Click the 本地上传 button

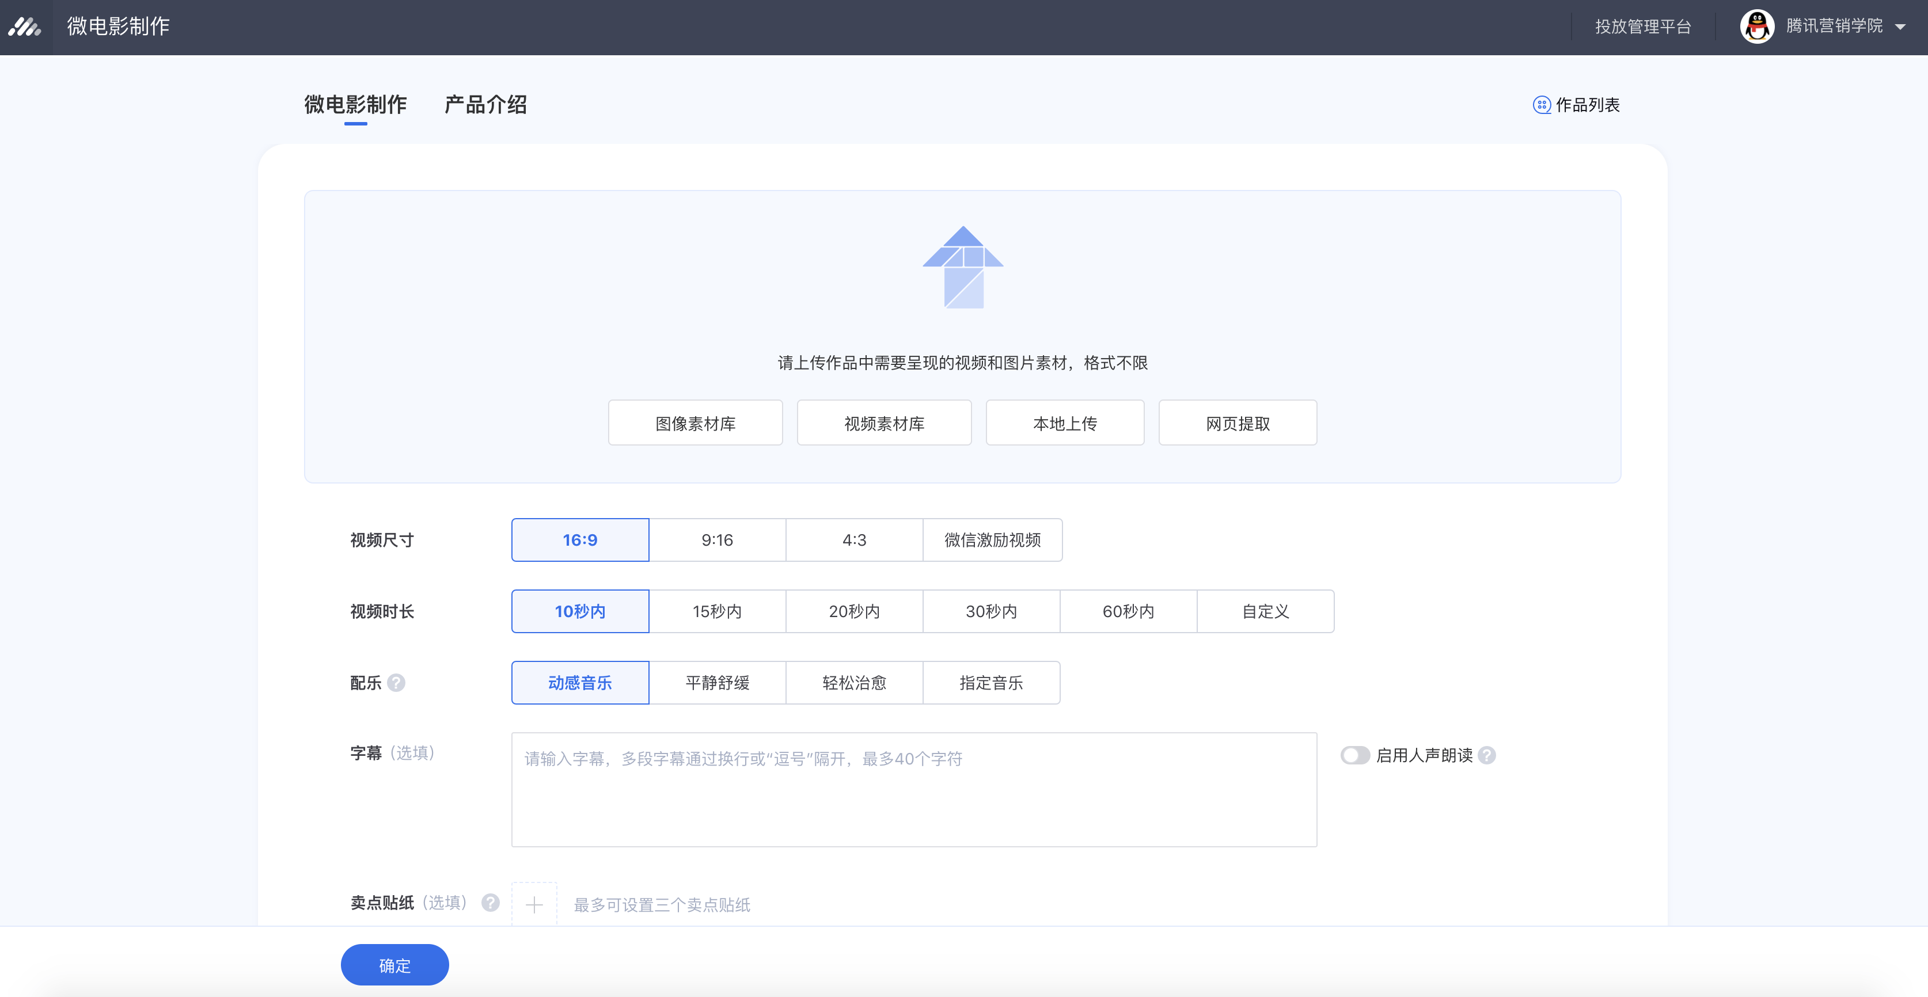coord(1065,423)
